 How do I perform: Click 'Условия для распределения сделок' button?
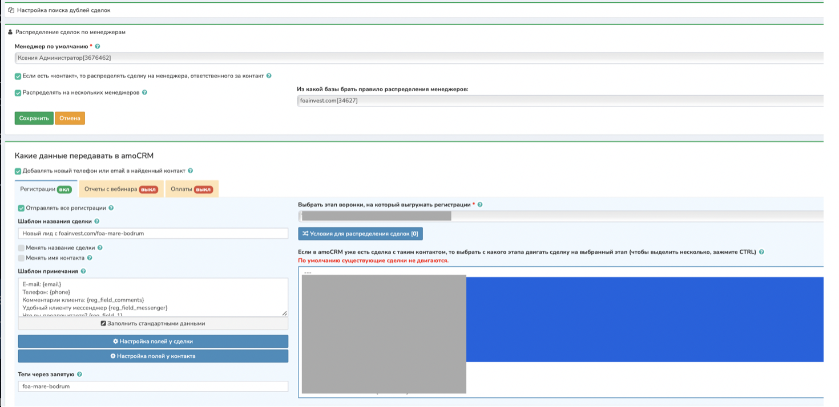360,234
